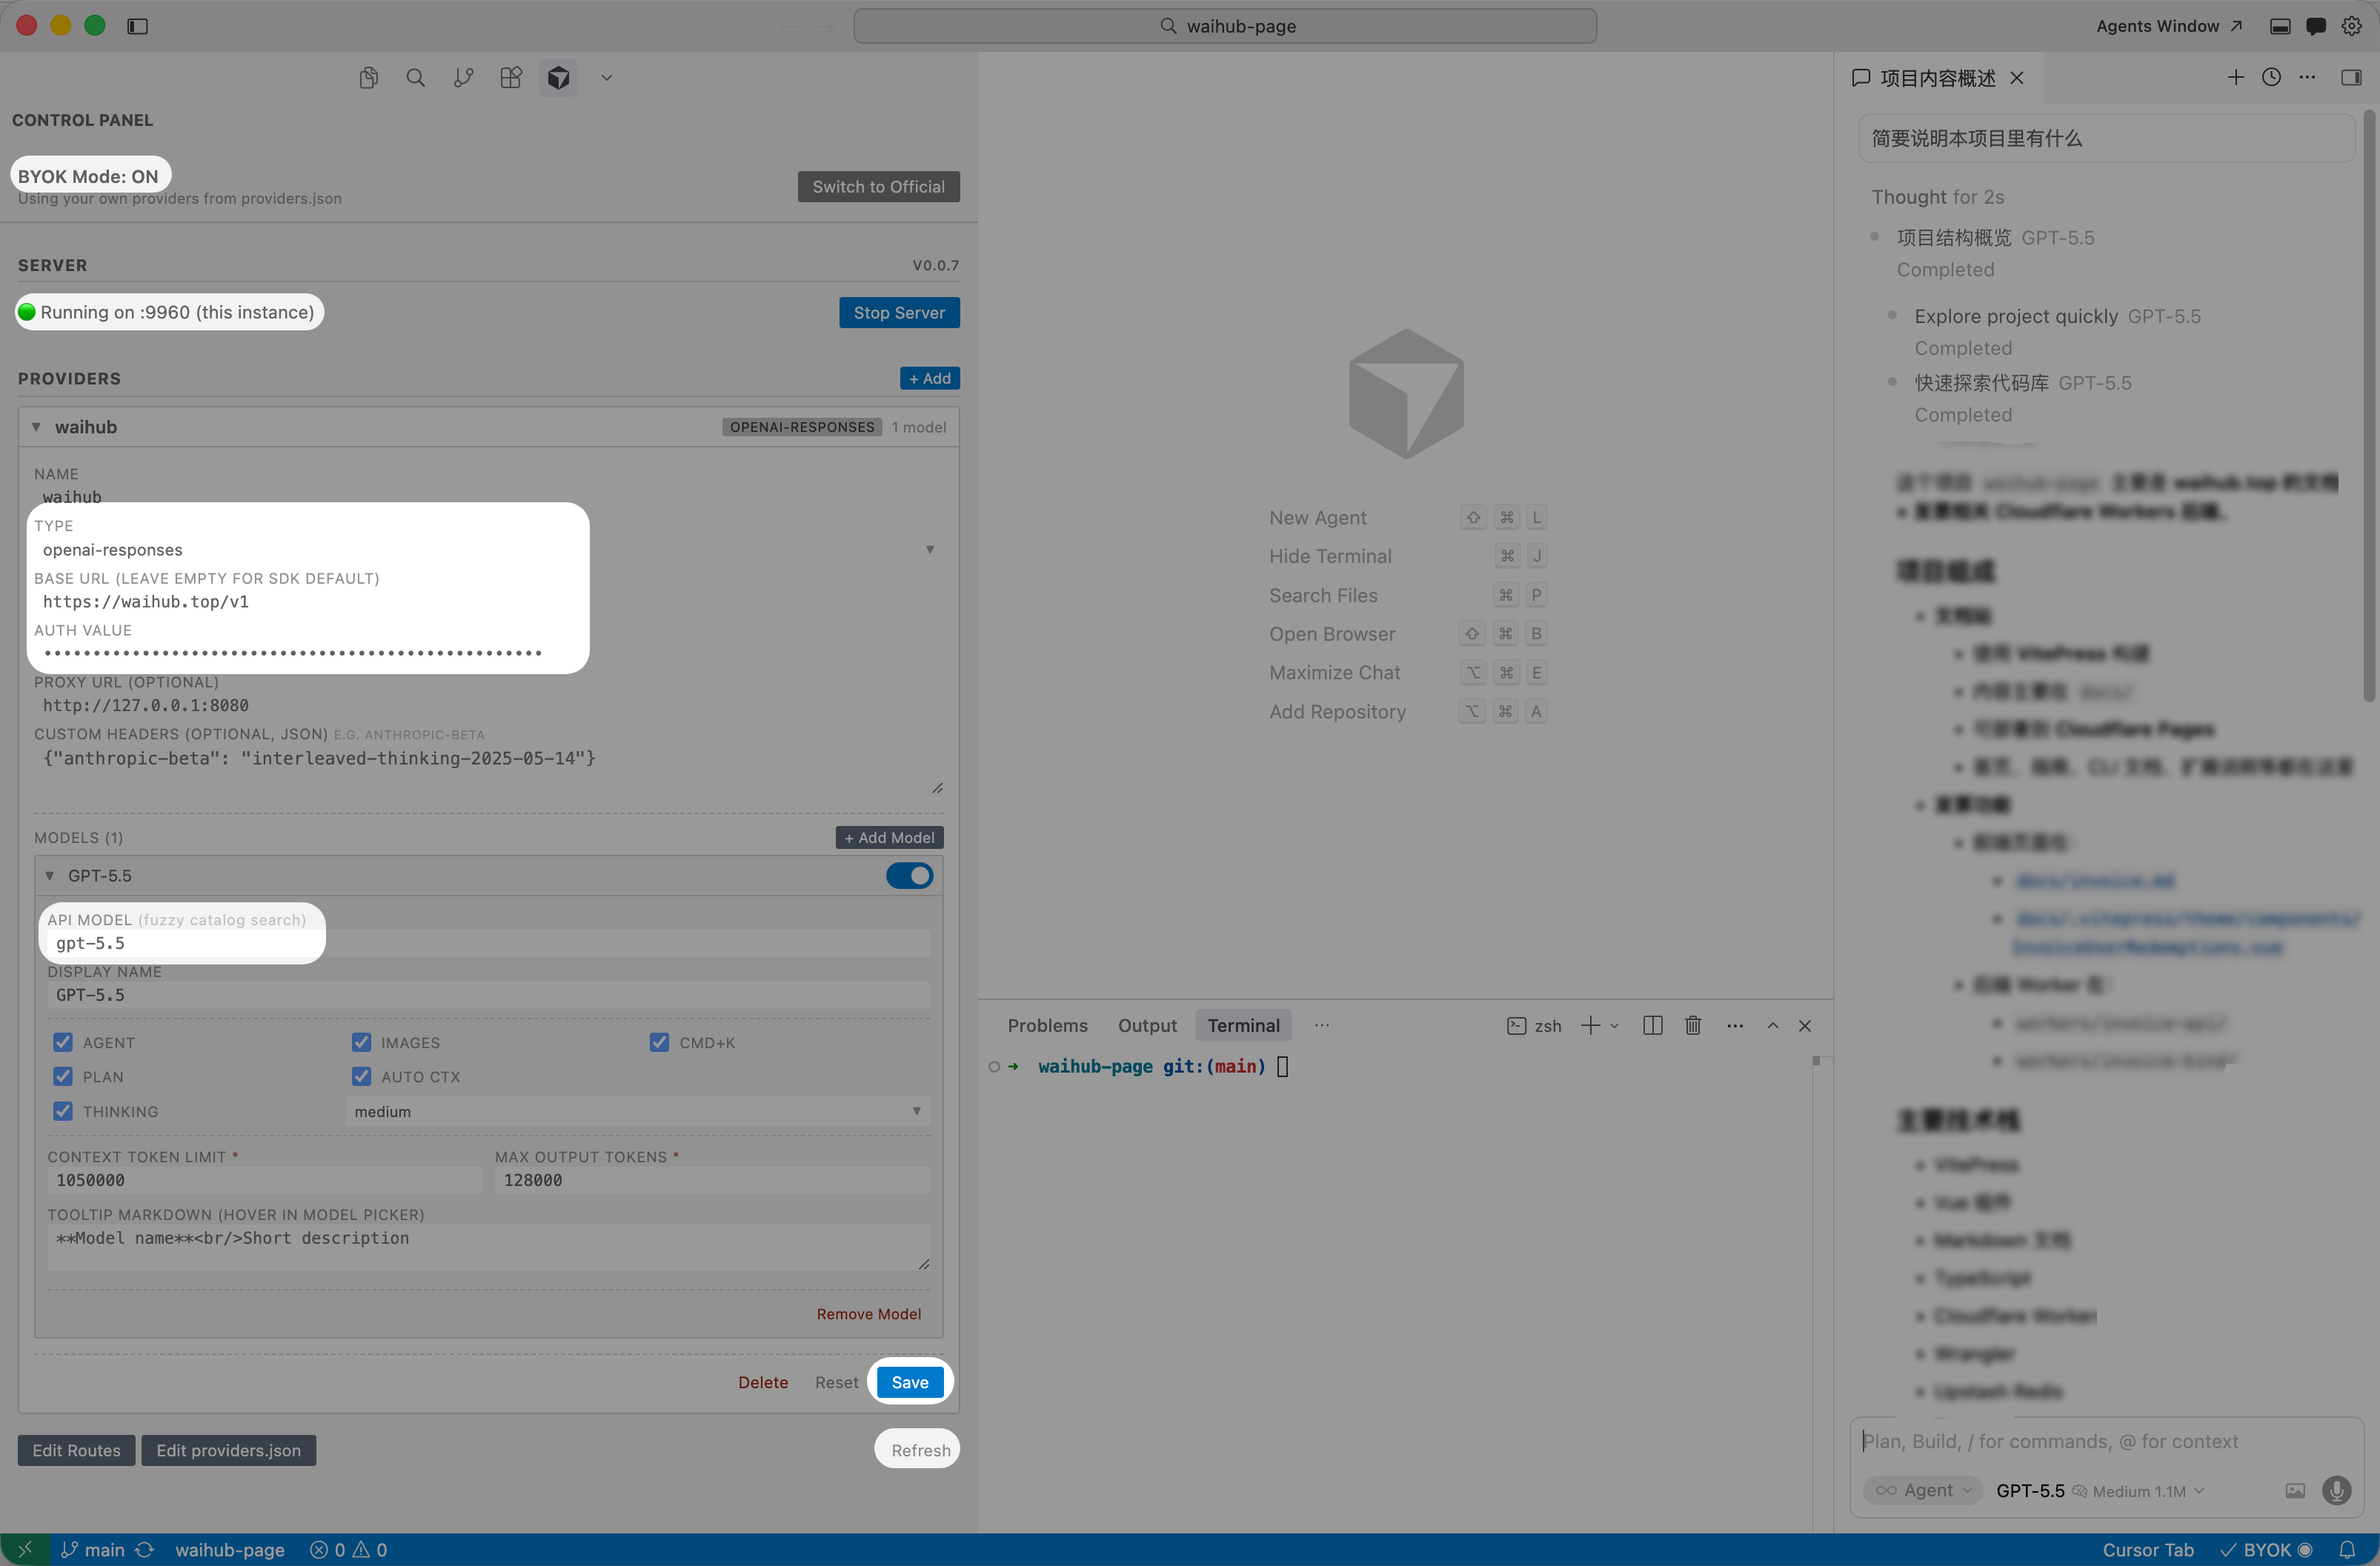Image resolution: width=2380 pixels, height=1566 pixels.
Task: Open the thinking level medium dropdown
Action: coord(637,1112)
